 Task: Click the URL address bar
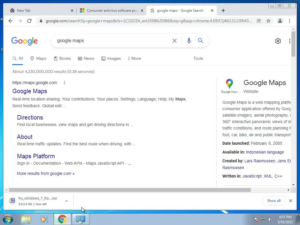(x=149, y=21)
